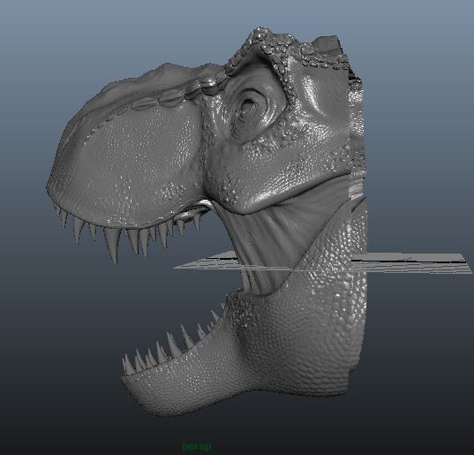Click the frontmost lower jaw tooth
This screenshot has width=474, height=455.
click(124, 365)
